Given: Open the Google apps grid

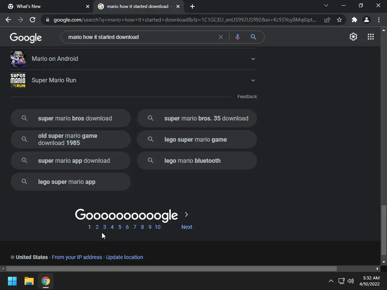Looking at the screenshot, I should pos(371,37).
